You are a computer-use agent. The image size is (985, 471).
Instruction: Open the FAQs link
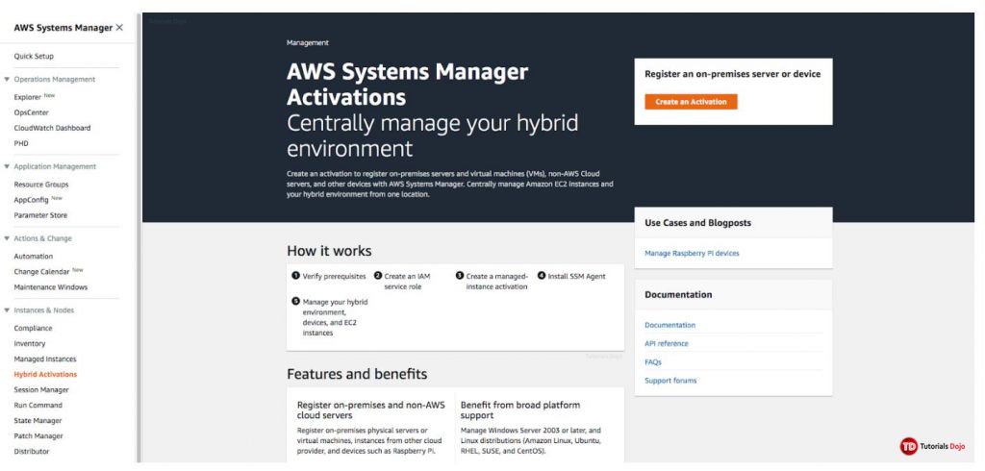click(653, 362)
